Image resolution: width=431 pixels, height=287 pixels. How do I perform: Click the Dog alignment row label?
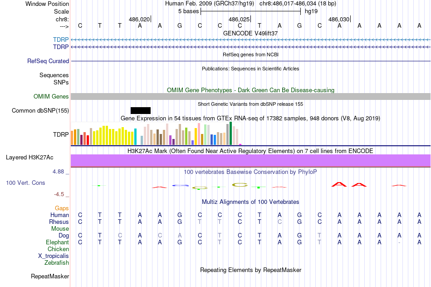pos(64,236)
